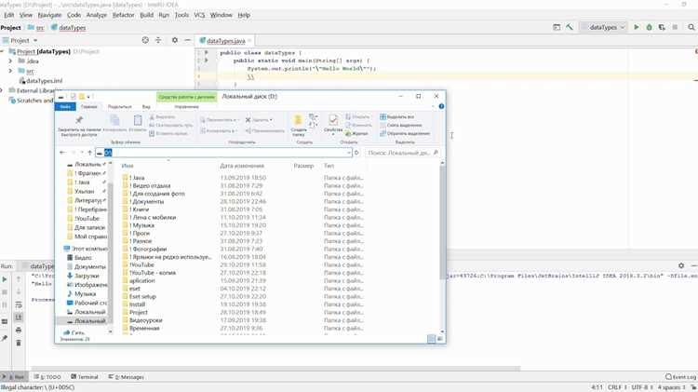Go up one level in Explorer

[x=90, y=153]
